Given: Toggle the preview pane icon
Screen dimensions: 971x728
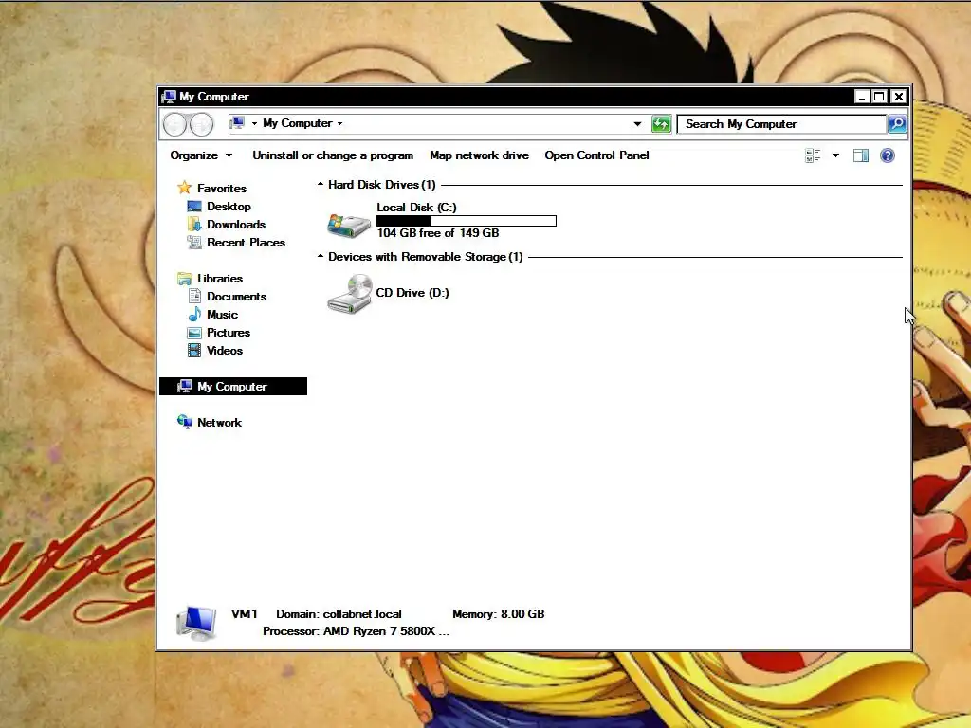Looking at the screenshot, I should [x=861, y=155].
